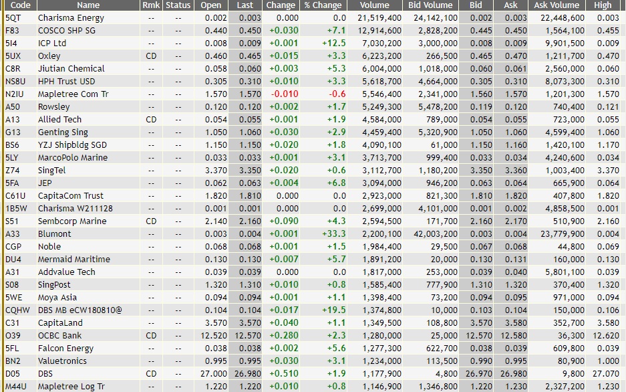Click Mapletree Log Tr stock name
Screen dimensions: 626x392
pos(71,387)
